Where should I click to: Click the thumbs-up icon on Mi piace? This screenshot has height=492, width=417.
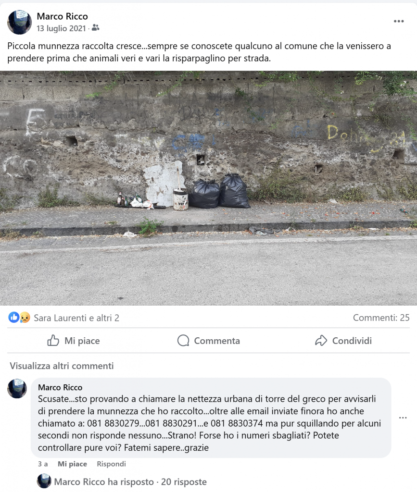click(53, 341)
